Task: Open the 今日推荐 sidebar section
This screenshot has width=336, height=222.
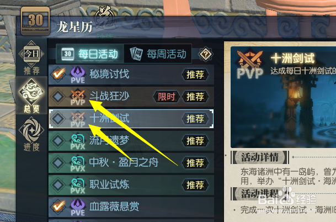Action: pos(31,58)
